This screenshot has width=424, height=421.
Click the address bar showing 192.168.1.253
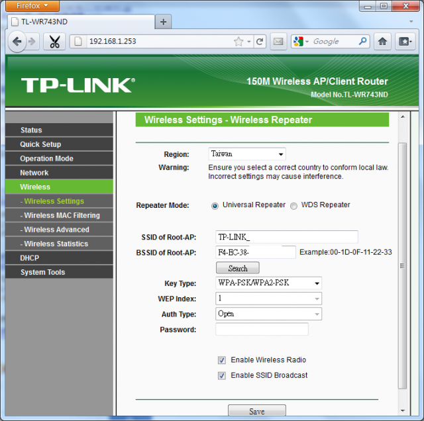160,42
